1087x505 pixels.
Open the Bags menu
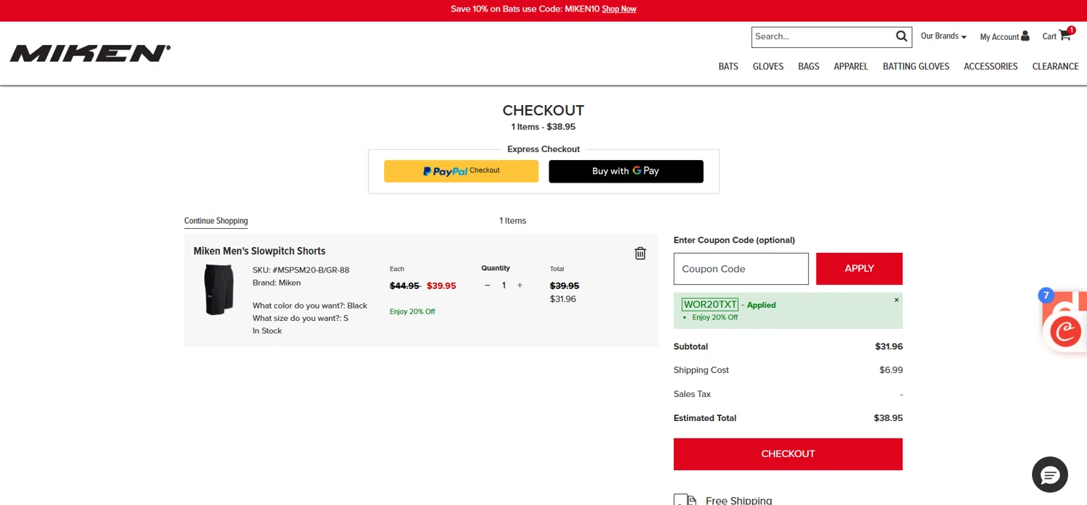pos(809,67)
